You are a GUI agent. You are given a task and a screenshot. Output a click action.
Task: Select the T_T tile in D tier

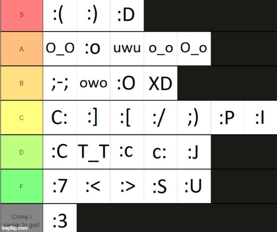point(93,152)
